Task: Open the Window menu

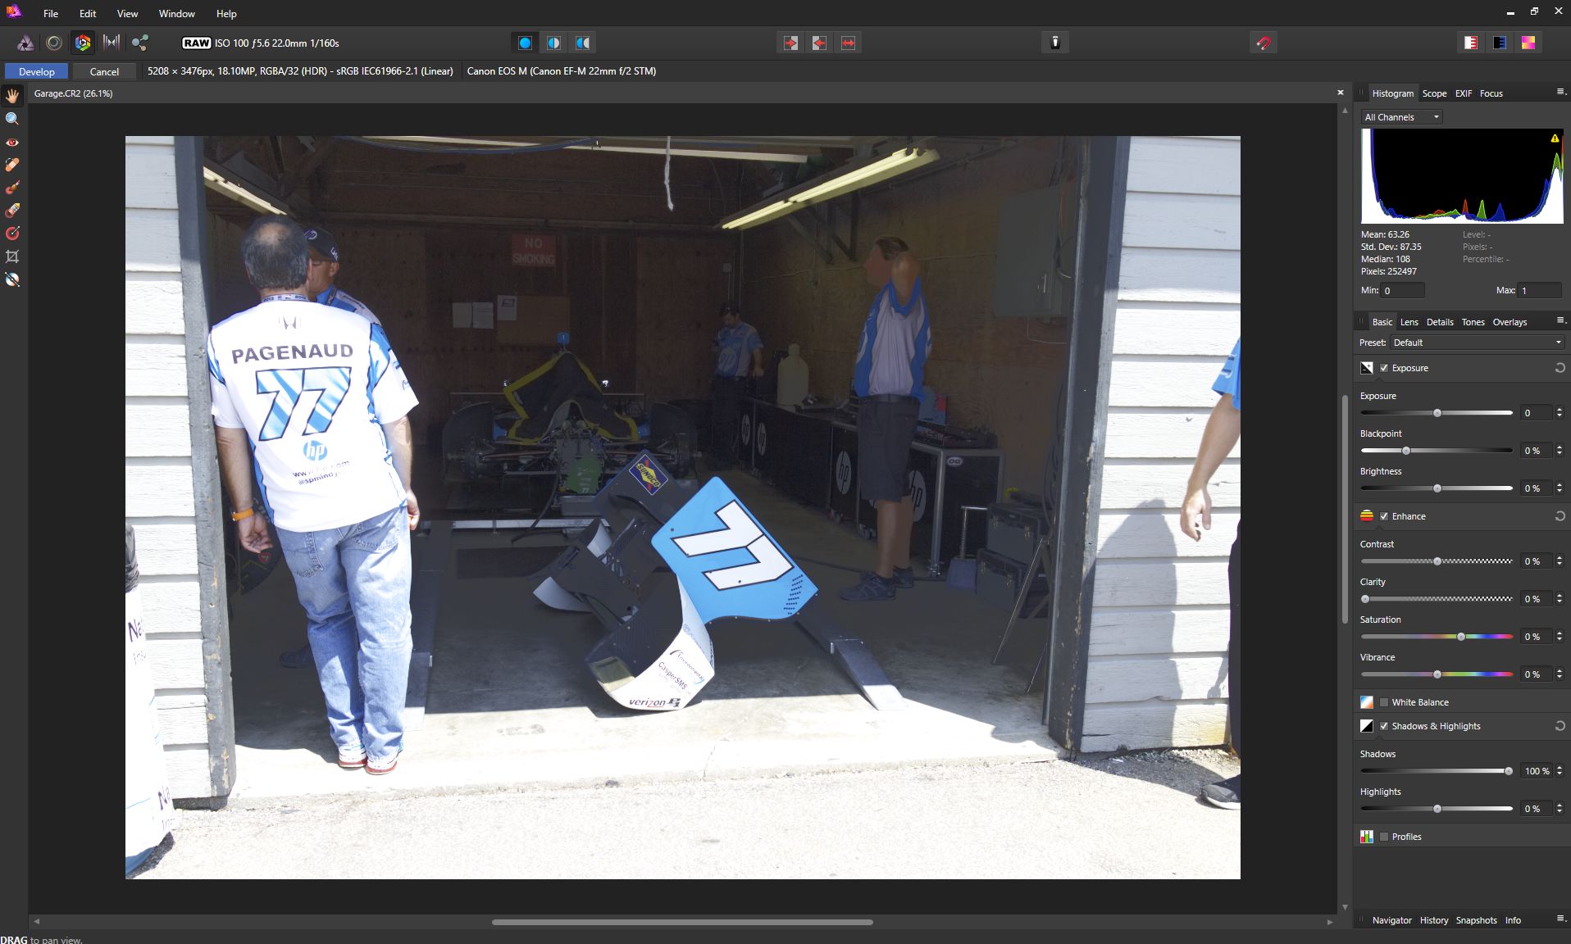Action: click(x=176, y=14)
